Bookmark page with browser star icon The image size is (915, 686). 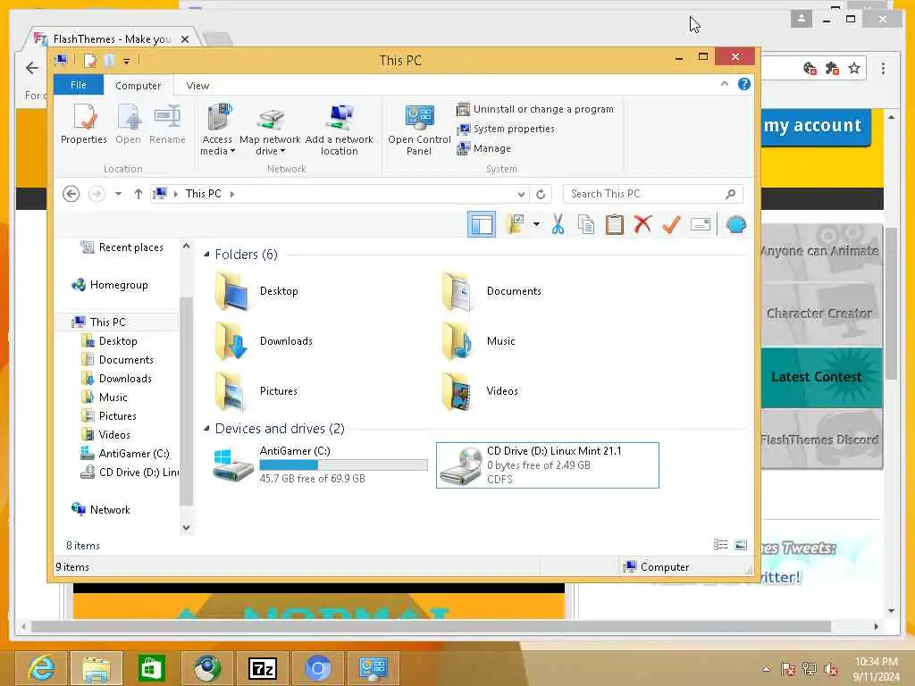click(854, 69)
